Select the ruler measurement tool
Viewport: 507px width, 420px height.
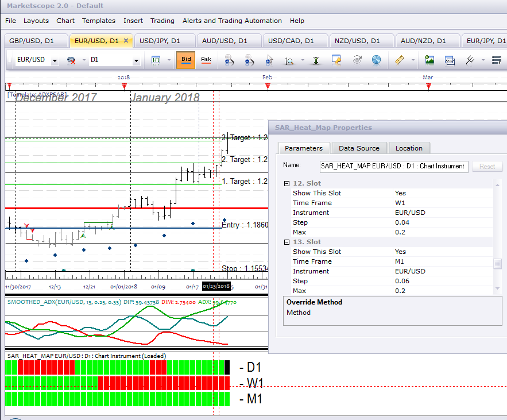400,60
